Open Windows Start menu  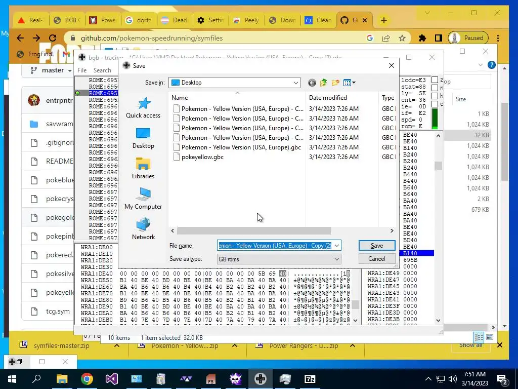pos(12,379)
